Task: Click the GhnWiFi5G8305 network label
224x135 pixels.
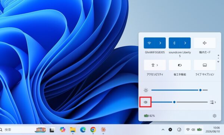Action: point(155,52)
